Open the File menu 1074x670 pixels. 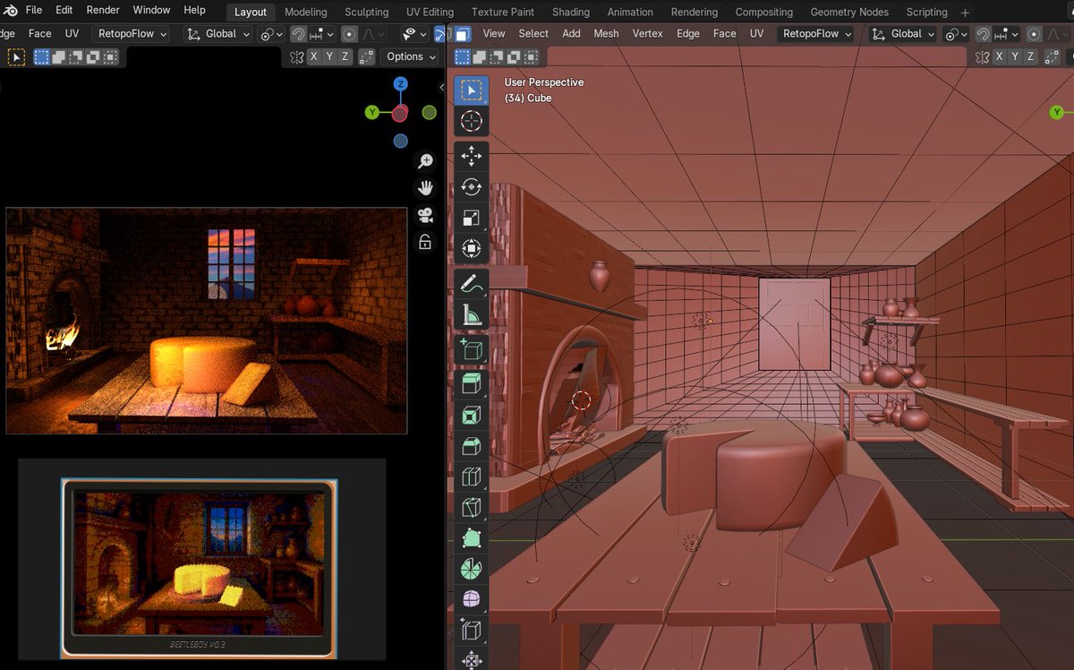(x=33, y=10)
